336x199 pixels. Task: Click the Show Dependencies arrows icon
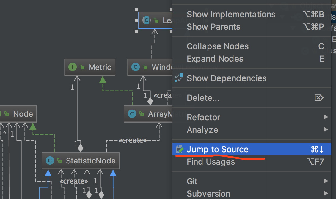pos(179,78)
